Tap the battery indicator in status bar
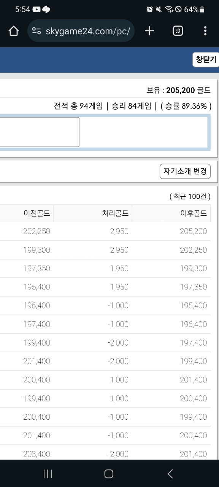 (202, 10)
